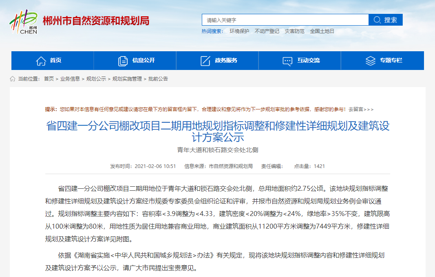Go to 首页 via breadcrumb
This screenshot has width=435, height=277.
point(49,79)
